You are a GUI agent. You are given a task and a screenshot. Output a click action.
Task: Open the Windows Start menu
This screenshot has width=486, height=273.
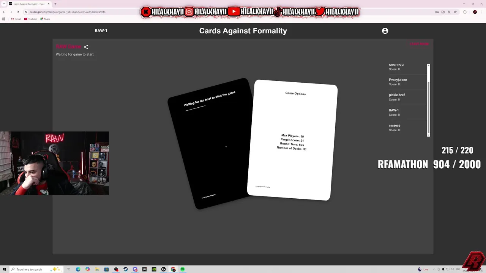5,269
